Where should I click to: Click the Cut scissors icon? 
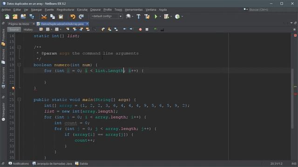pyautogui.click(x=44, y=17)
